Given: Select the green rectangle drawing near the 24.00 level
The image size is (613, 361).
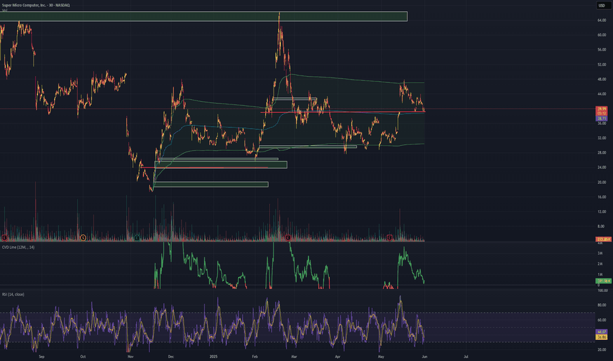Looking at the screenshot, I should click(221, 165).
